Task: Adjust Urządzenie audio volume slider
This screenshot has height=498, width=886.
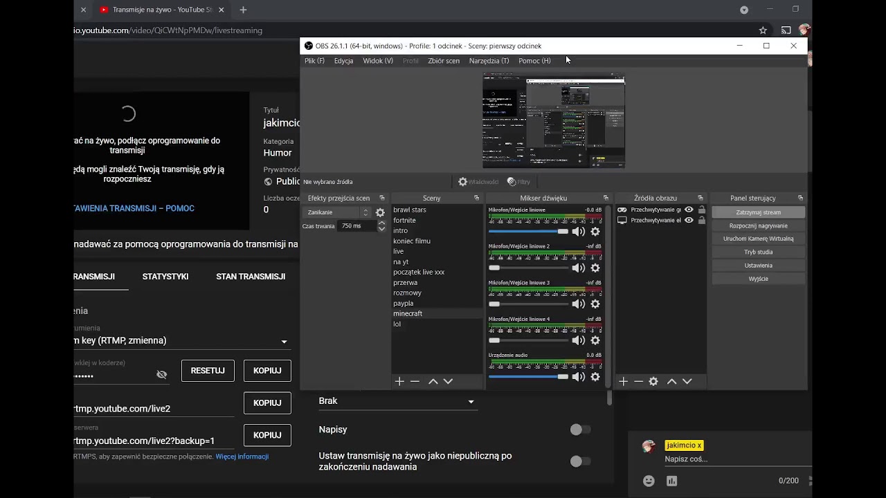Action: (x=528, y=377)
